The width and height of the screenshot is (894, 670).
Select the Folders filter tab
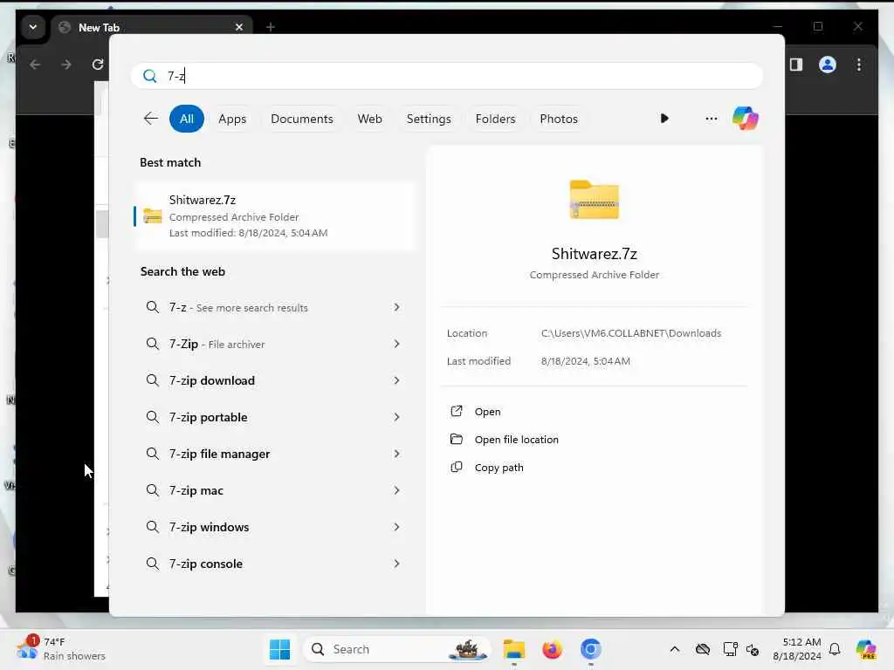[496, 119]
